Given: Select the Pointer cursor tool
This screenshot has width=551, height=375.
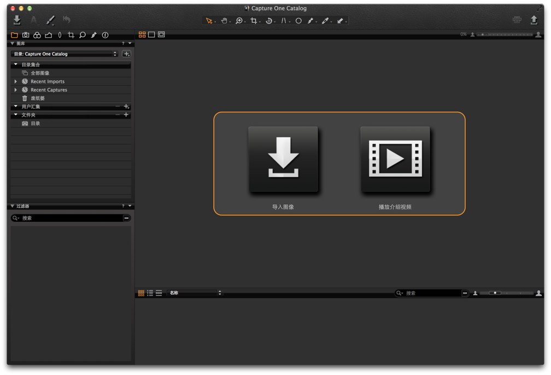Looking at the screenshot, I should click(209, 21).
